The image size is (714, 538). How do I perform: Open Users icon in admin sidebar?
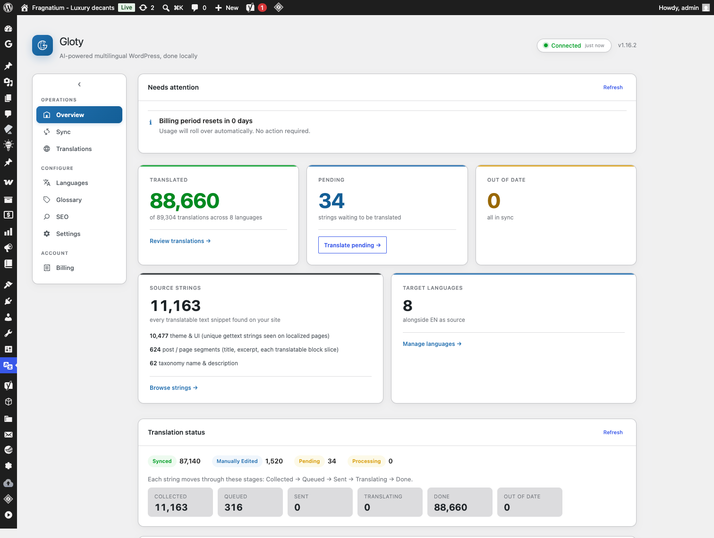[8, 317]
